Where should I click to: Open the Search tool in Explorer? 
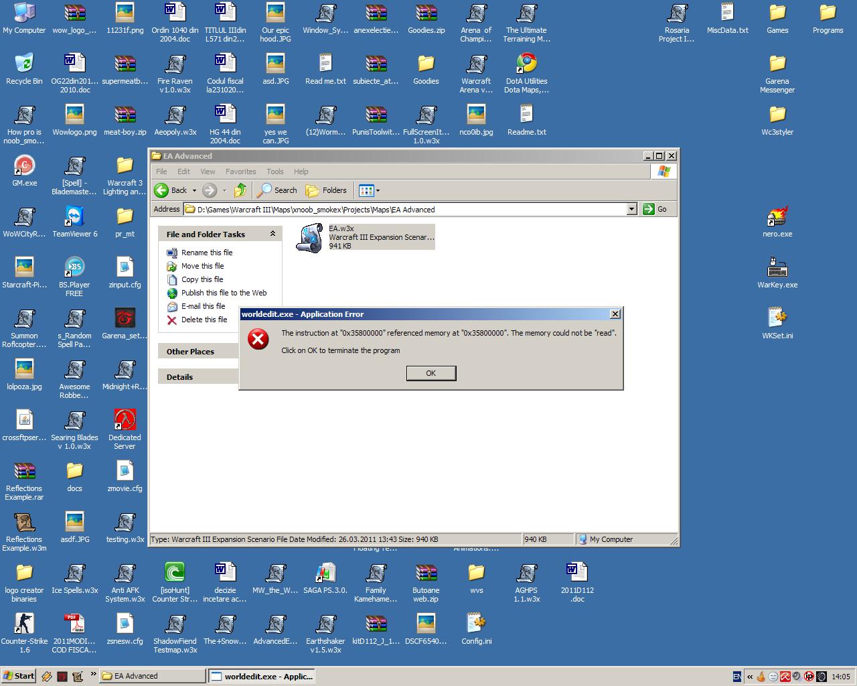[279, 190]
